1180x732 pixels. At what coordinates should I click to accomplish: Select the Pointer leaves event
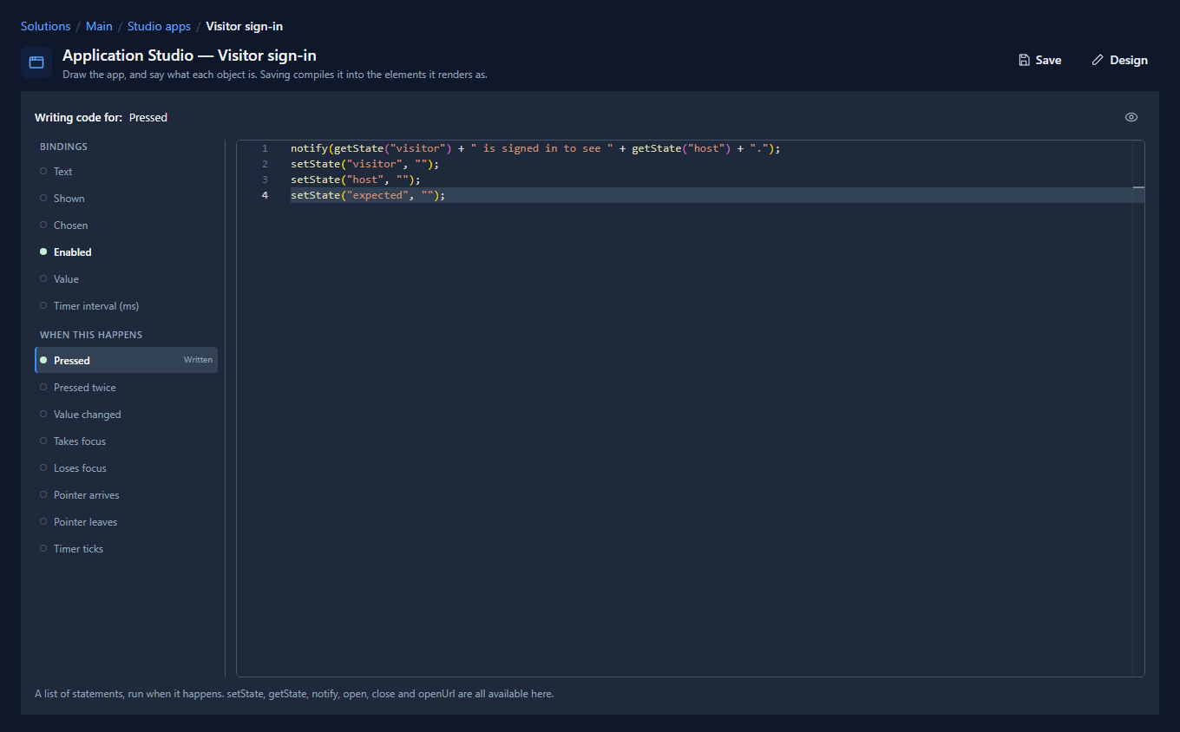tap(126, 522)
